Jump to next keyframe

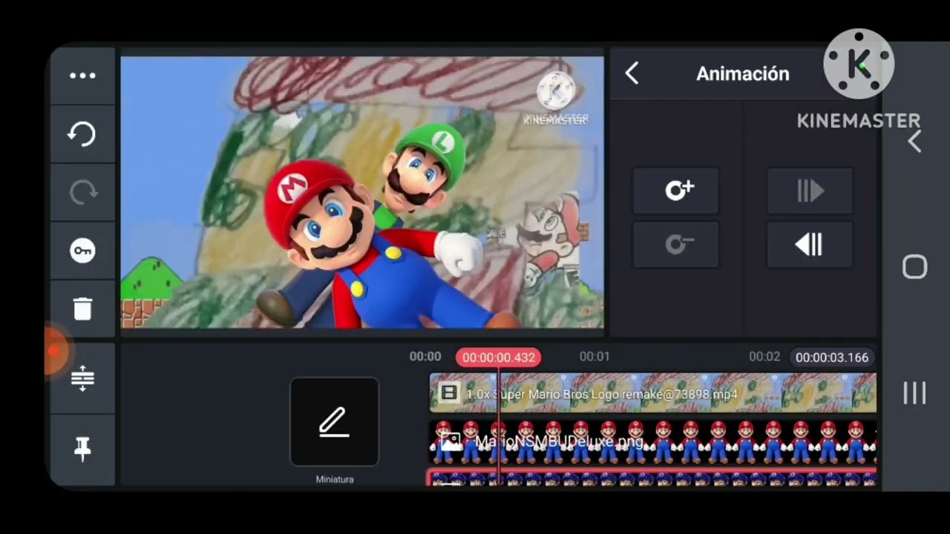(x=810, y=191)
